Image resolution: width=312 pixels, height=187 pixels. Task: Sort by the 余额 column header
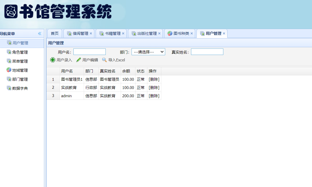pos(128,71)
